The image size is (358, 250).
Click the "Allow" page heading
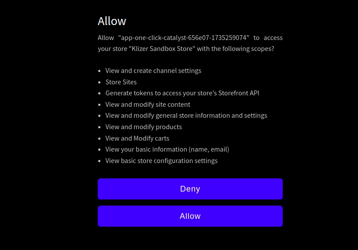point(112,21)
